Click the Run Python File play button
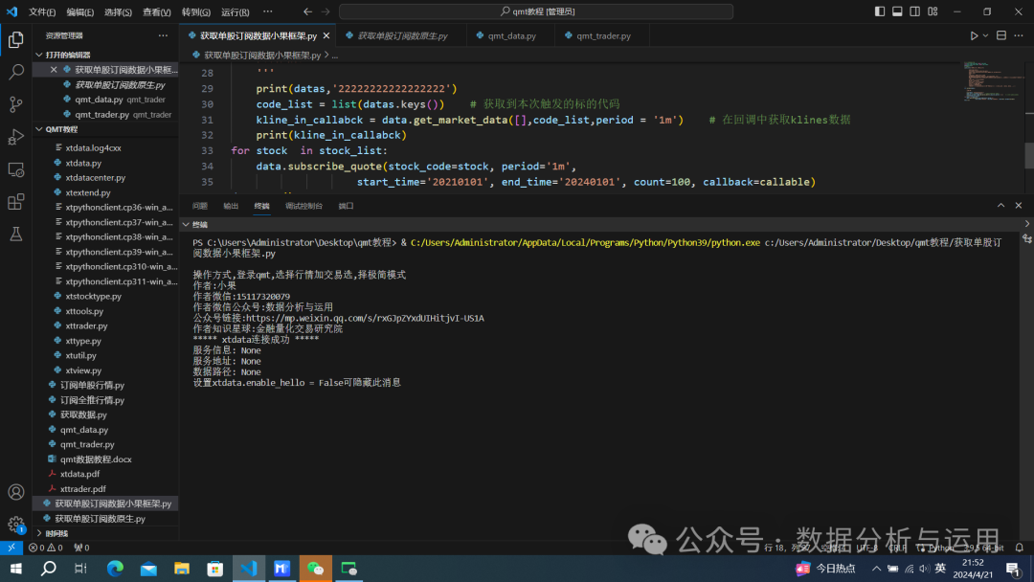 click(x=974, y=35)
